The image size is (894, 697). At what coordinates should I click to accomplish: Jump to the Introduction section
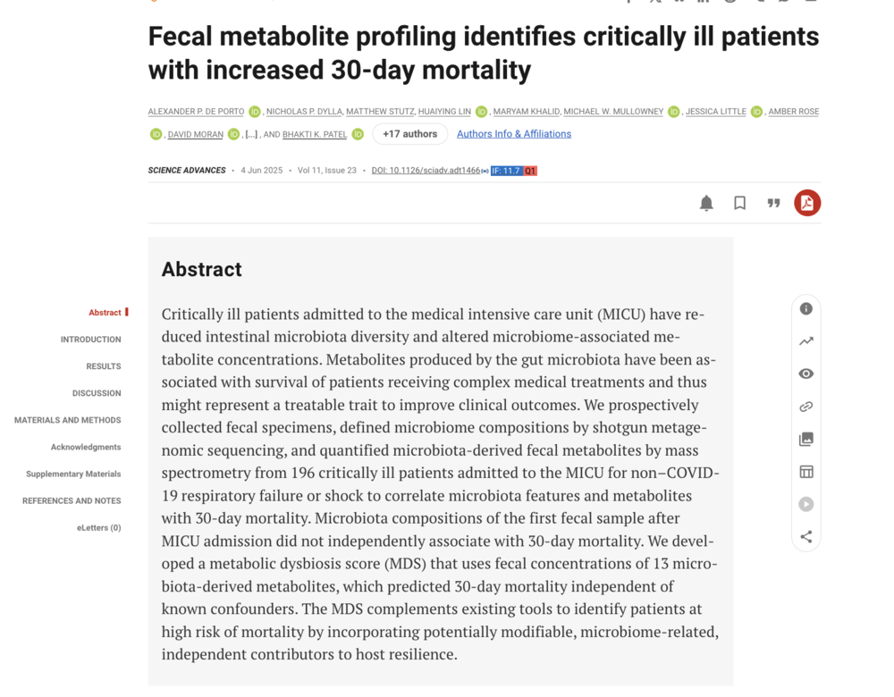click(x=90, y=340)
